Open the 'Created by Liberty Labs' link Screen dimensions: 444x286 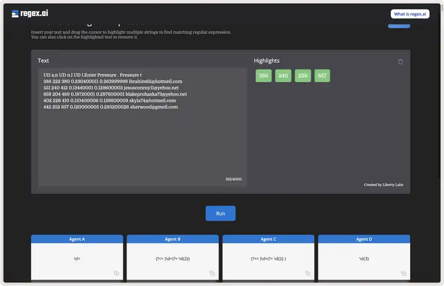tap(383, 185)
